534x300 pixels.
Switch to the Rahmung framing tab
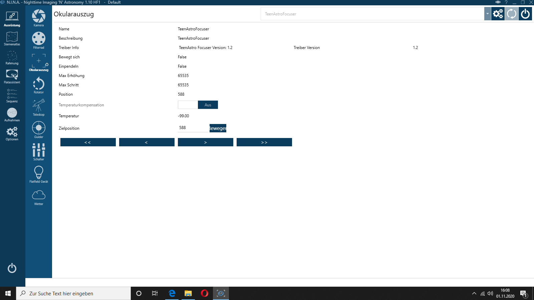(x=12, y=57)
